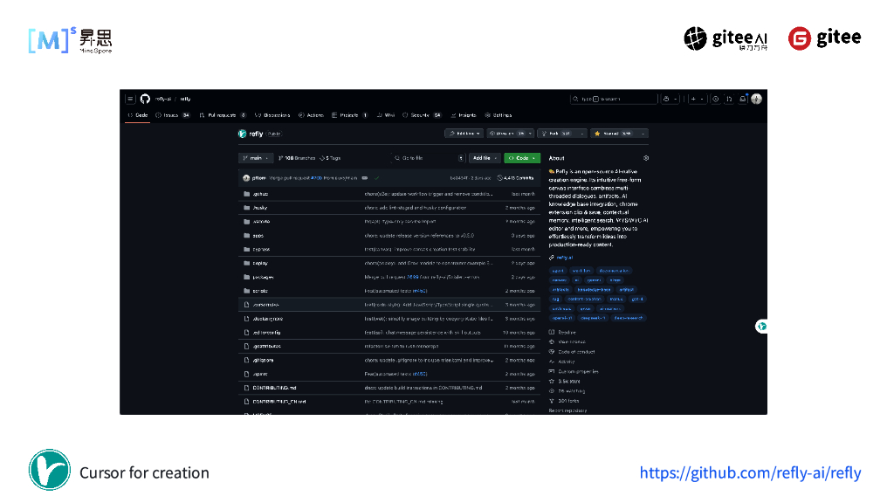Click the Report repository link
This screenshot has height=503, width=894.
tap(567, 410)
